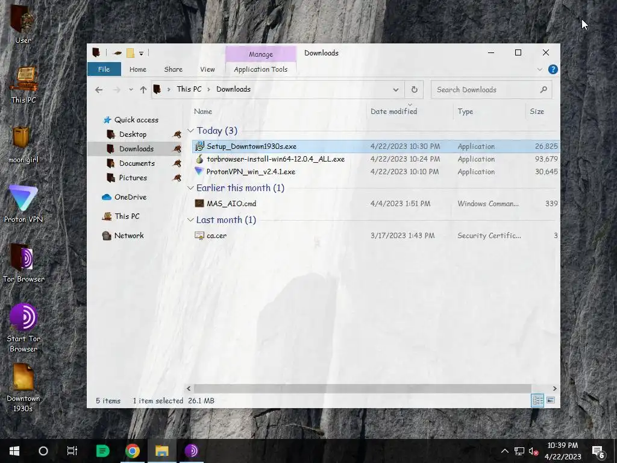Open the Windows Start menu
Viewport: 617px width, 463px height.
tap(14, 451)
